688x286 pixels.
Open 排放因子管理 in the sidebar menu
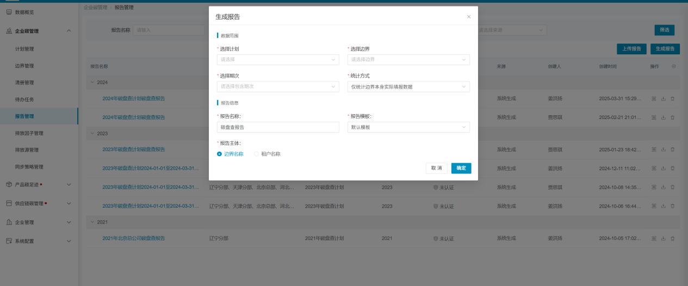29,133
